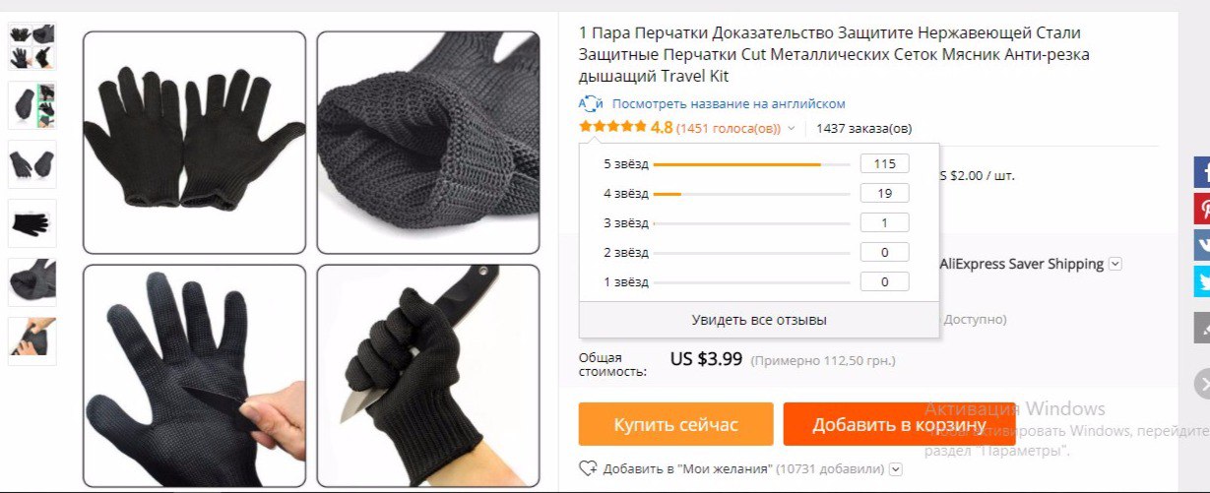Expand the wishlist options dropdown arrow
Screen dimensions: 1210x493
(895, 468)
